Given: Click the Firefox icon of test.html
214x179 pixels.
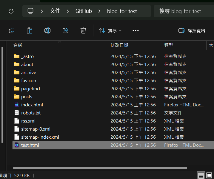Looking at the screenshot, I should click(17, 145).
